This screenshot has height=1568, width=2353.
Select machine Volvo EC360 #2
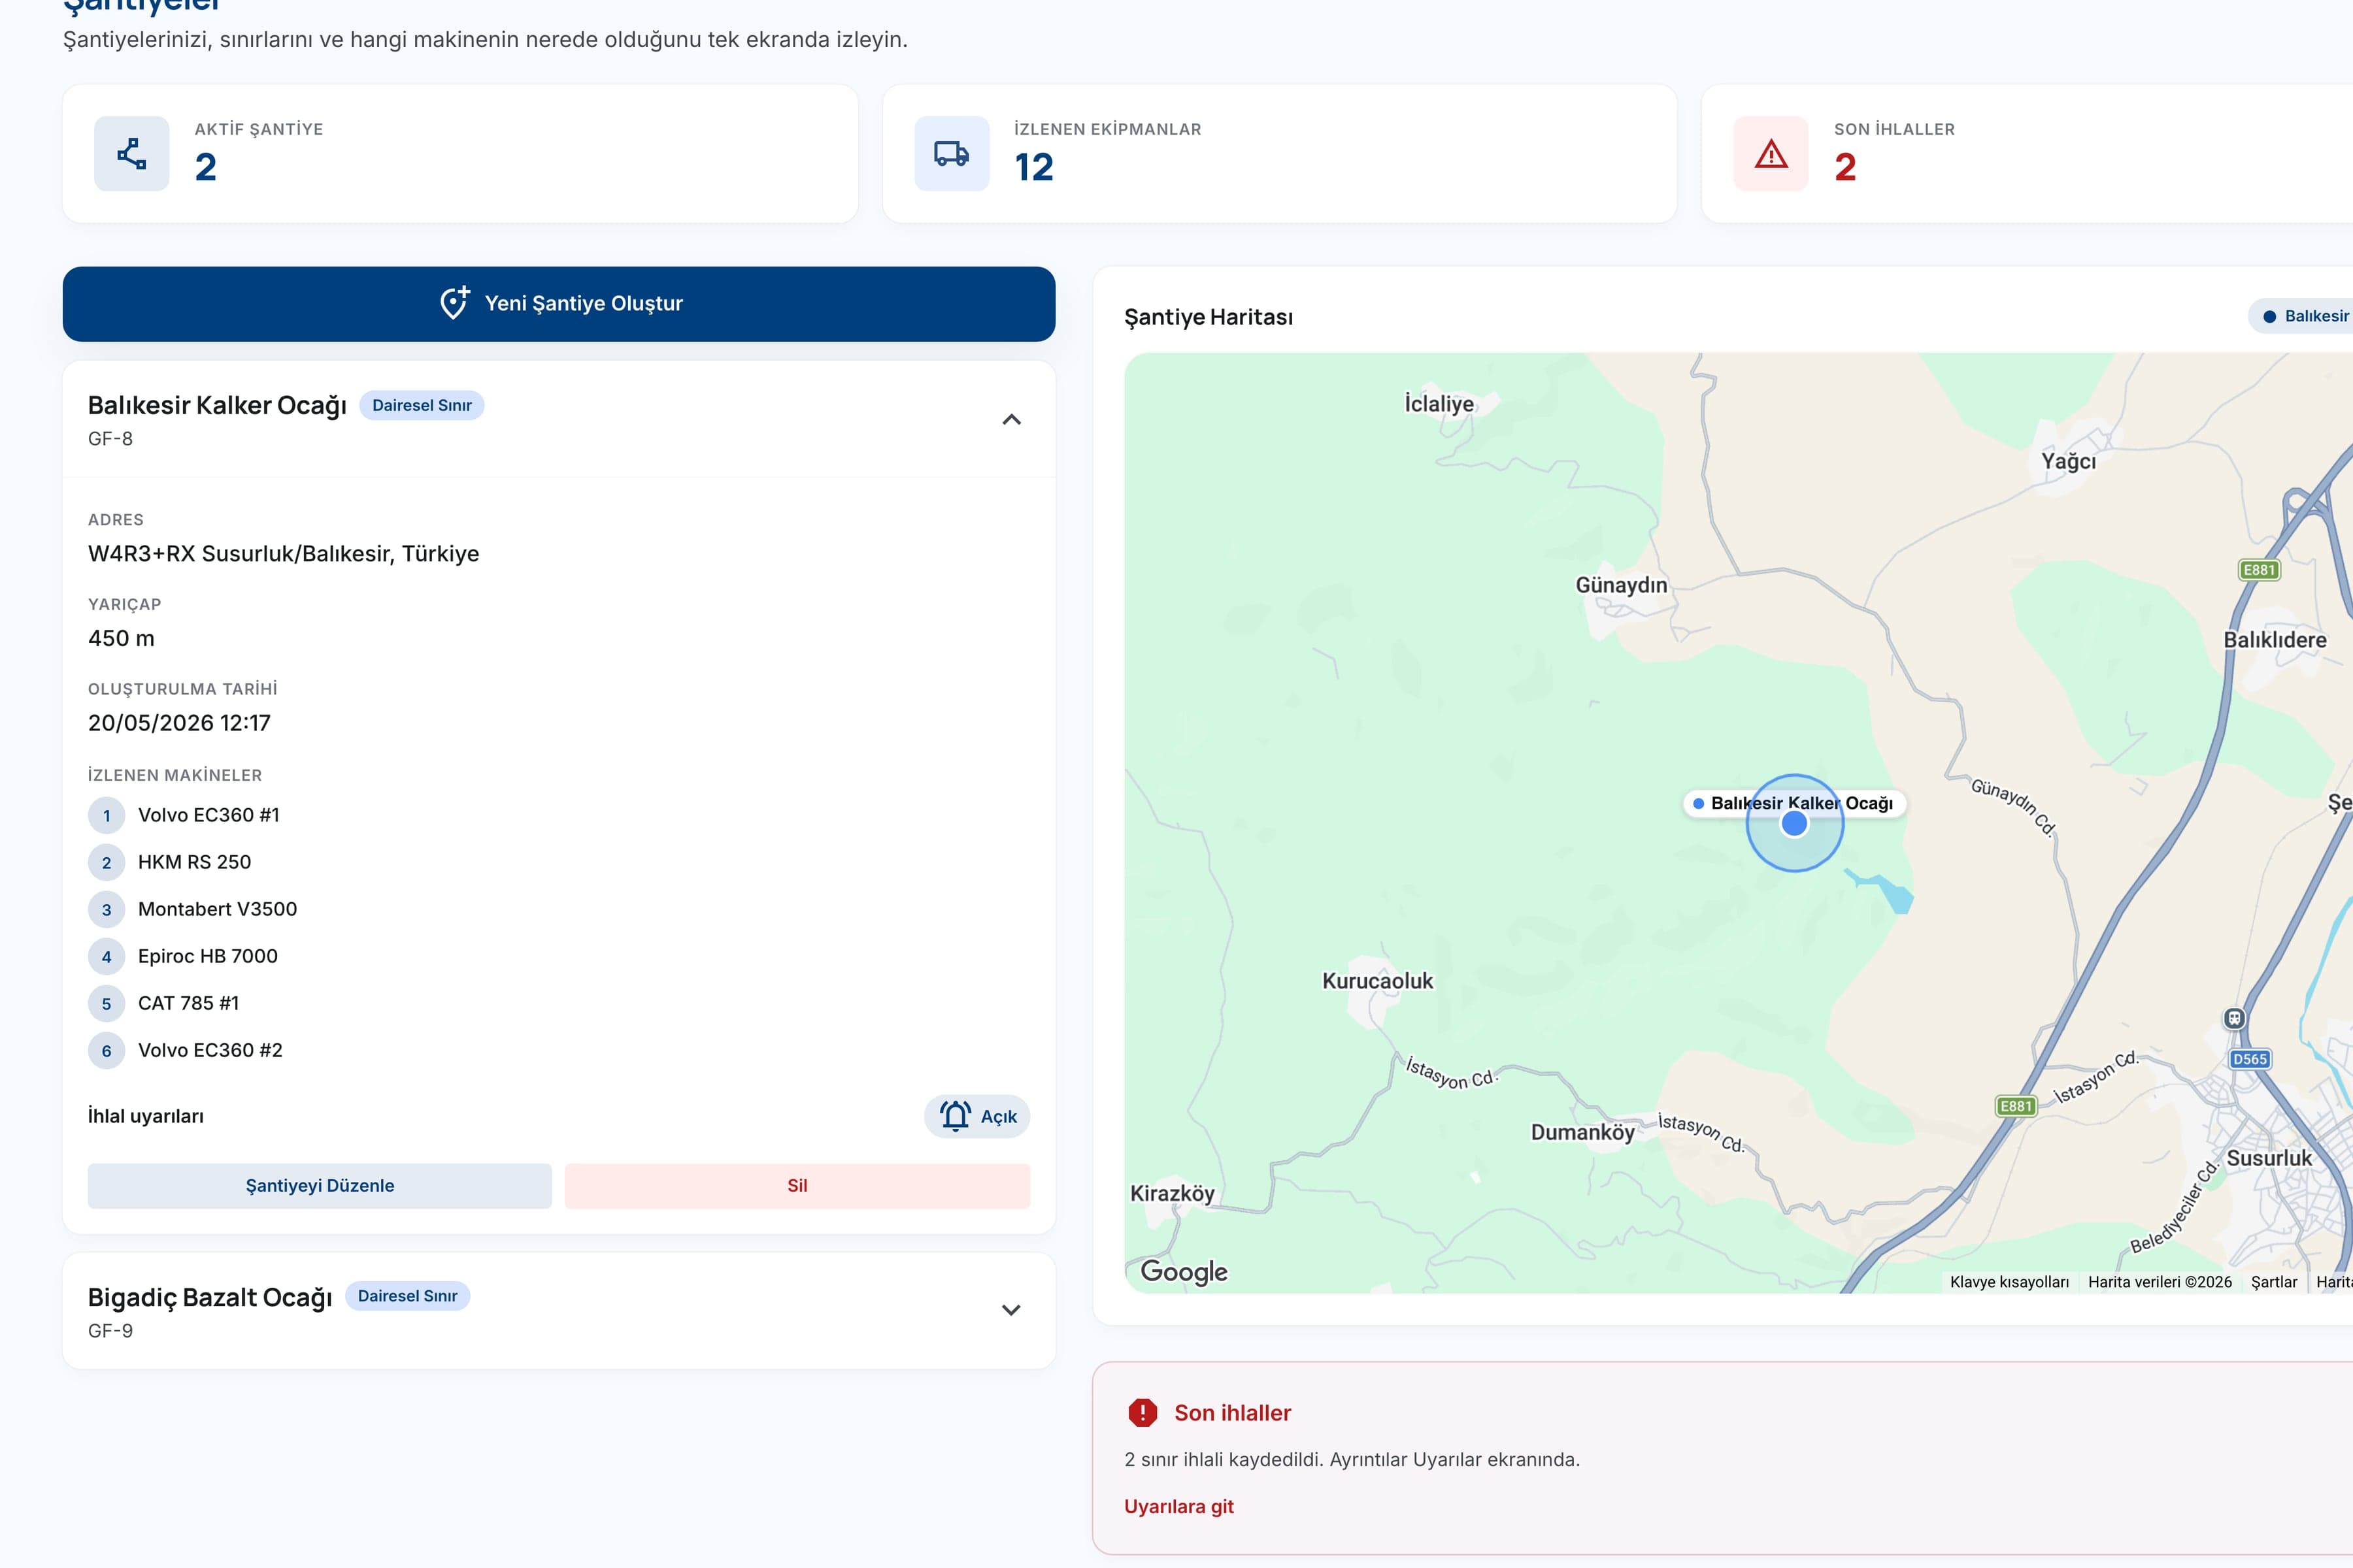210,1050
